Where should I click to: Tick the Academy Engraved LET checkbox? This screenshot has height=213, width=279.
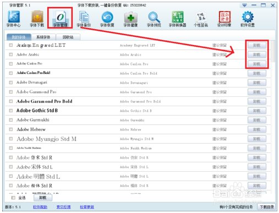(x=11, y=45)
